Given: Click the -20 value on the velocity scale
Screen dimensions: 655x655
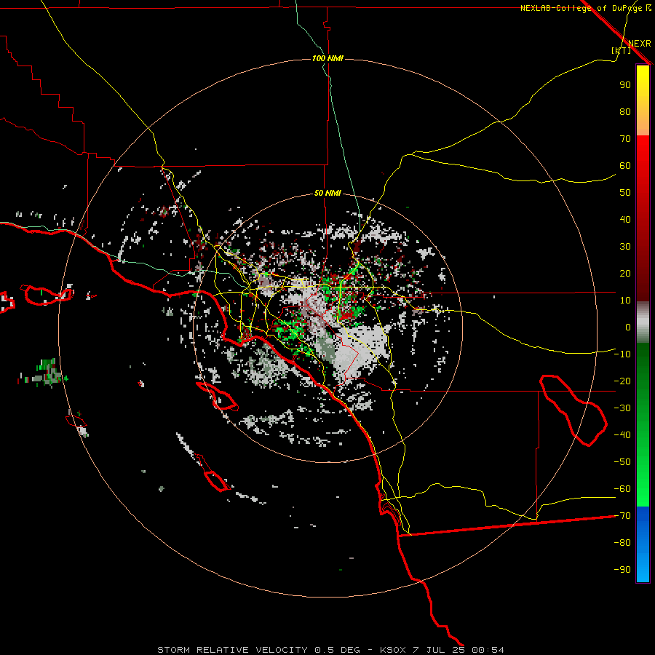Looking at the screenshot, I should [622, 381].
